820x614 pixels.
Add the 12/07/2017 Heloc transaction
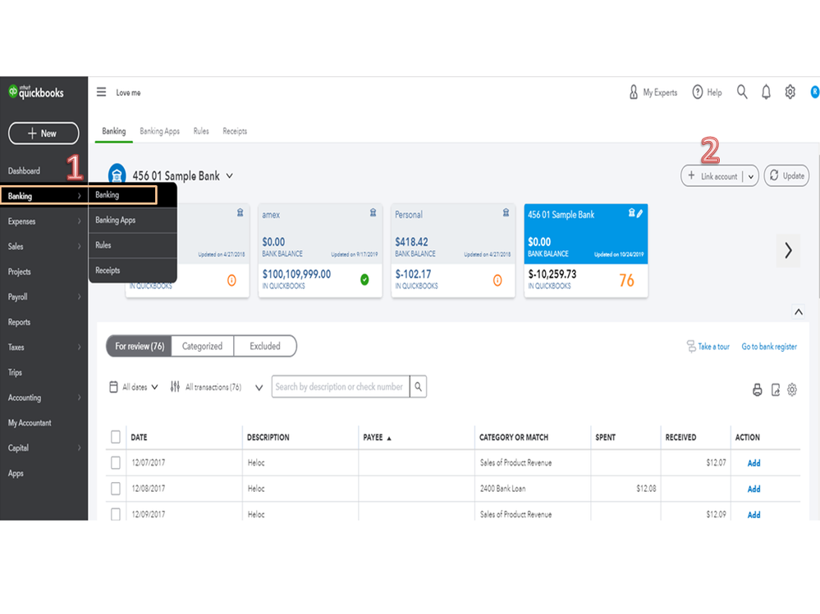754,462
